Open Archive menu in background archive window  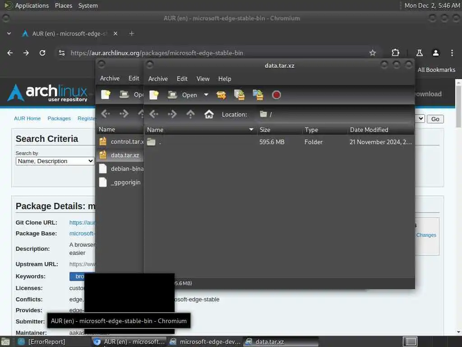coord(110,79)
